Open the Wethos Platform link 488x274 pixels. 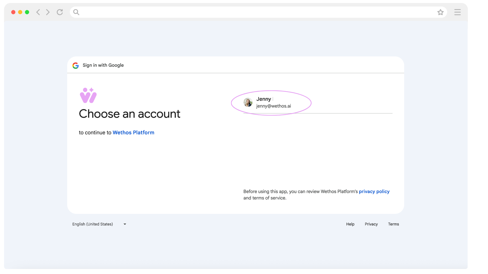(133, 132)
